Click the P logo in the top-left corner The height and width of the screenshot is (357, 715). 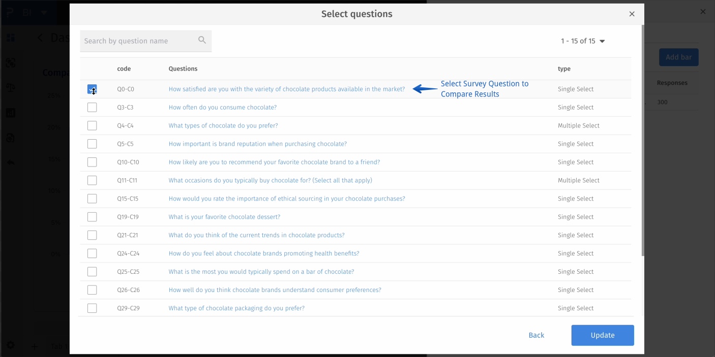(9, 12)
